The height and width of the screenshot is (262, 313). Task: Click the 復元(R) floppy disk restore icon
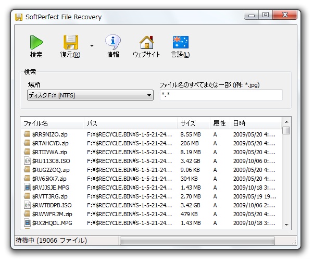(x=71, y=42)
